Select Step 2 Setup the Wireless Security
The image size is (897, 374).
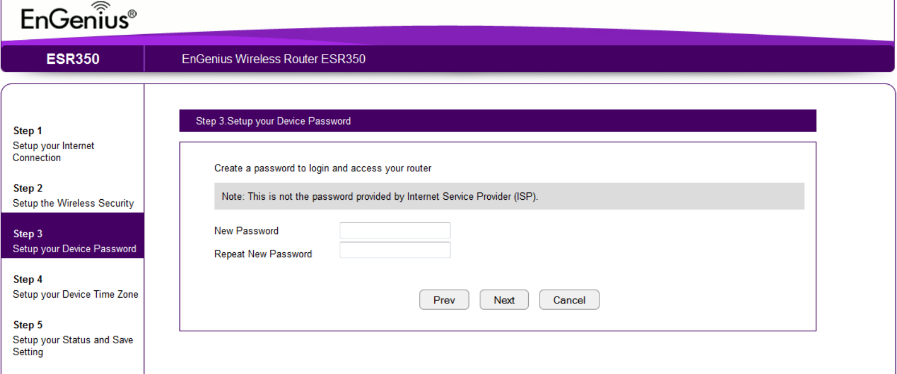tap(73, 196)
